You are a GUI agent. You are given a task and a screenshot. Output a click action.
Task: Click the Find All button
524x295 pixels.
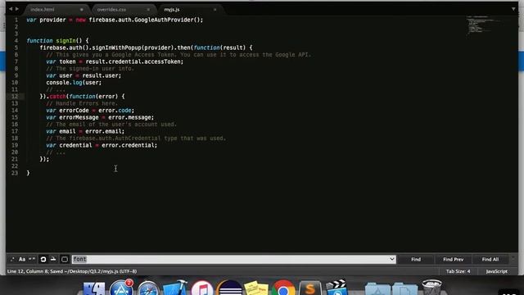490,259
